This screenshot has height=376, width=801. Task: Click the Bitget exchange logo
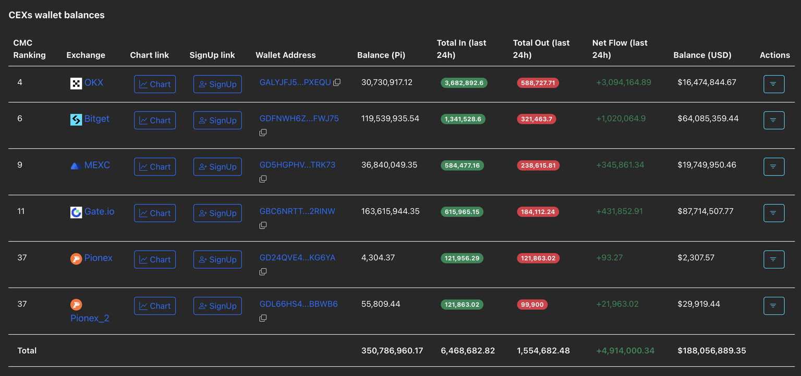[76, 119]
